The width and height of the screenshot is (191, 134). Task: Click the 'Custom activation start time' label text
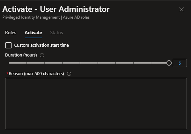click(41, 45)
